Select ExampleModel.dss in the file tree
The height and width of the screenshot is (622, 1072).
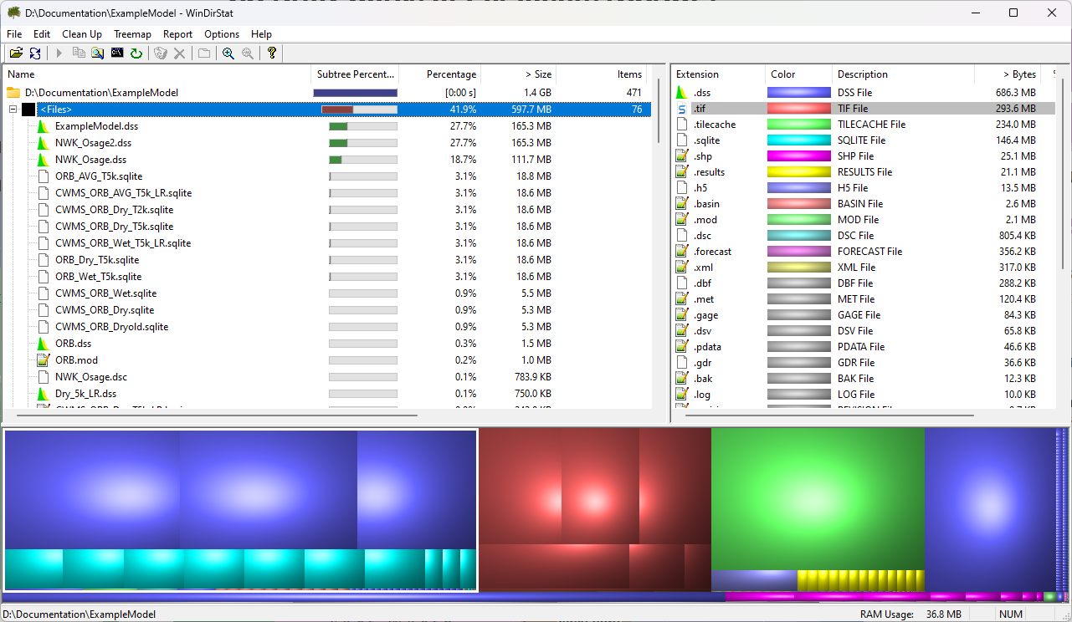tap(96, 126)
